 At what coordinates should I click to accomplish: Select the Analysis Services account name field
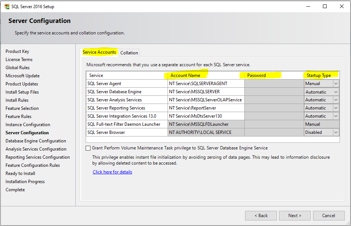tap(206, 100)
